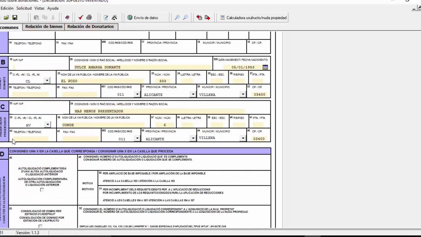Switch to the Relación de Donatarios tab

click(x=90, y=27)
